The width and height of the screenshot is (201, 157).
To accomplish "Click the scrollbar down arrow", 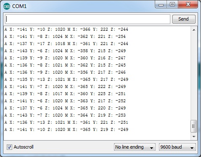I will click(194, 136).
